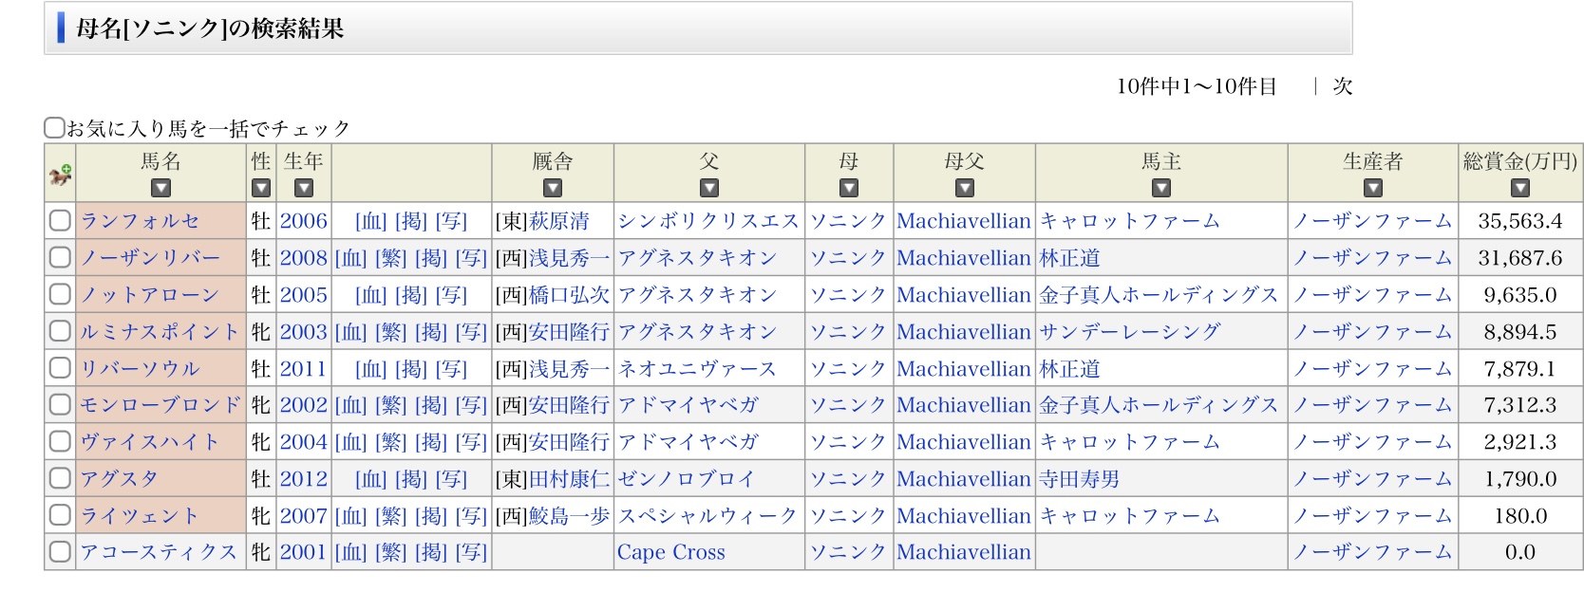Select checkbox beside ルミナスポイント
This screenshot has width=1584, height=592.
click(x=60, y=332)
